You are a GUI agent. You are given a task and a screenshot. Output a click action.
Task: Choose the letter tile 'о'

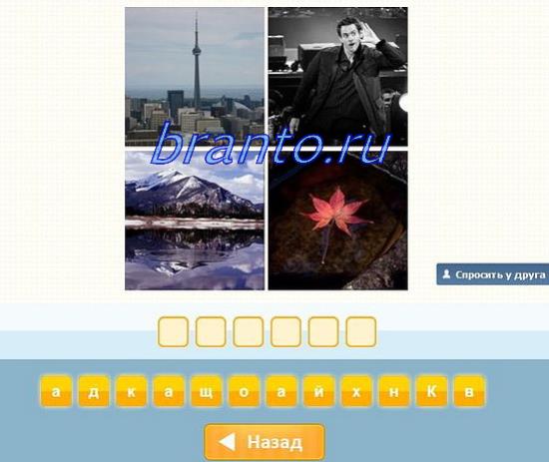[244, 391]
